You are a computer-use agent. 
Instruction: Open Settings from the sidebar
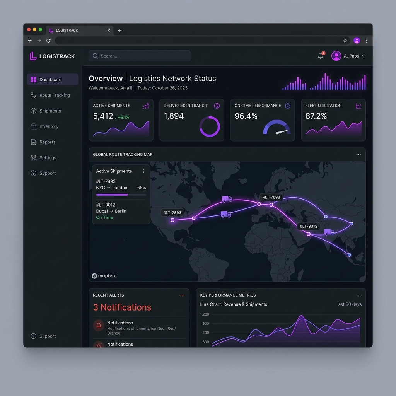(x=53, y=158)
